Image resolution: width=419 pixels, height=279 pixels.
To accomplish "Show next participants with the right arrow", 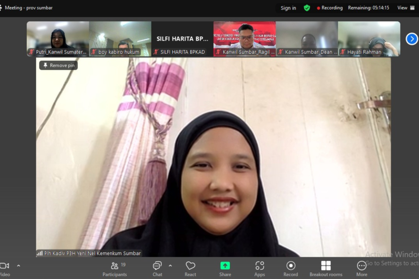I will 411,39.
